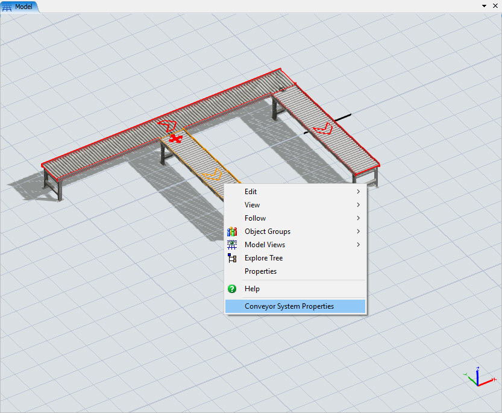Click the Object Groups people icon
The width and height of the screenshot is (502, 413).
232,232
